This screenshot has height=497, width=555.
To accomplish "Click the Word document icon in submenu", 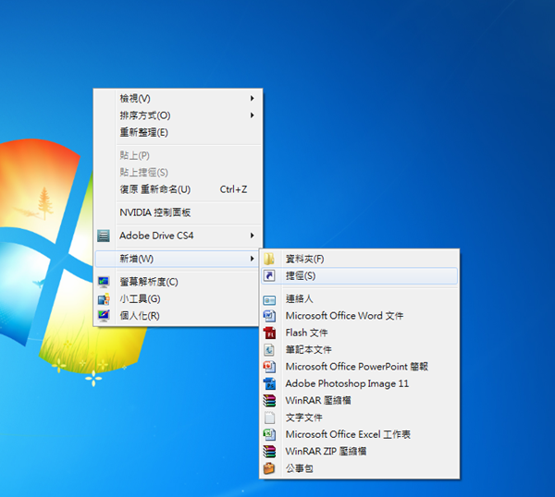I will tap(269, 316).
